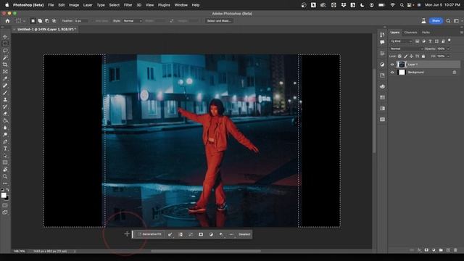
Task: Create adjustment layer from contextual taskbar
Action: (x=211, y=234)
